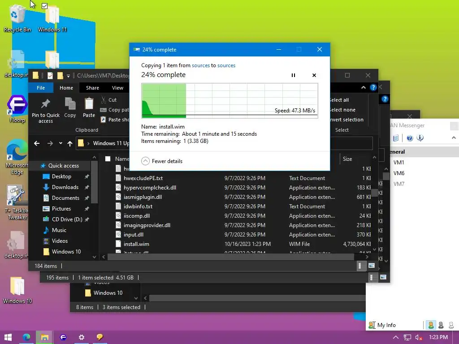Click the Cut scissors command
Screen dimensions: 459x344
[108, 100]
